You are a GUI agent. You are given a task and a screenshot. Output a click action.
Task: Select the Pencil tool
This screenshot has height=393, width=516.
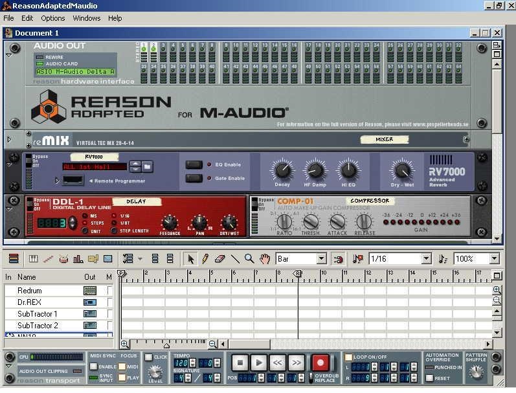coord(205,259)
